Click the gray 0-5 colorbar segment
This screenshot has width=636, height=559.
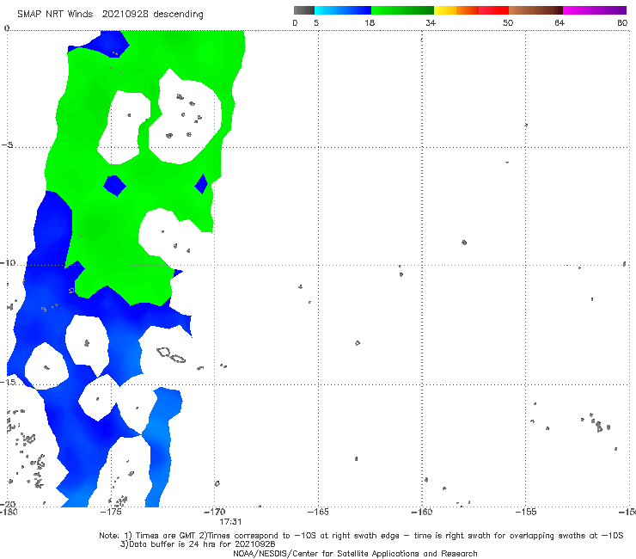(x=303, y=10)
